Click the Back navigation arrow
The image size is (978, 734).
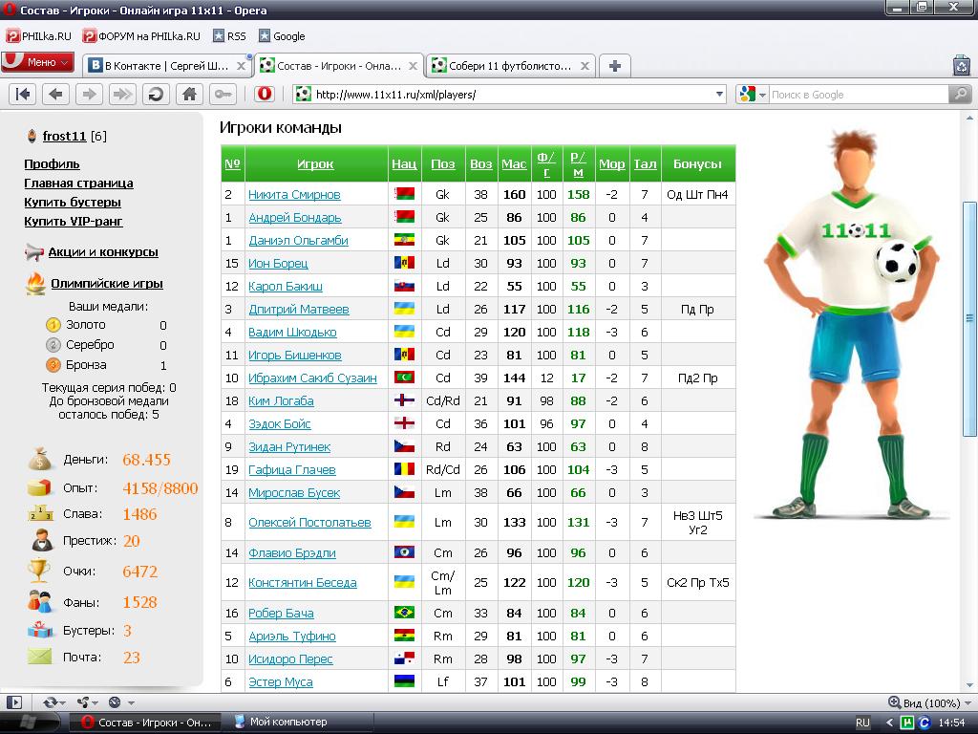pos(56,94)
